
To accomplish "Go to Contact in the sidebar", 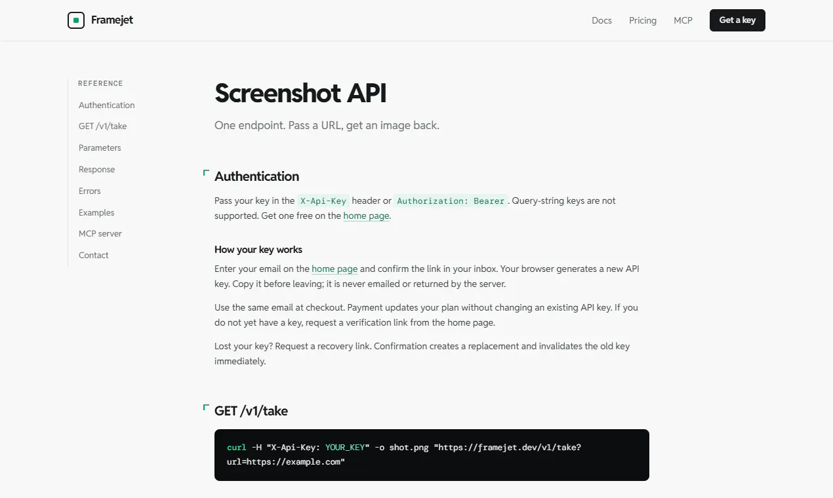I will click(x=94, y=255).
